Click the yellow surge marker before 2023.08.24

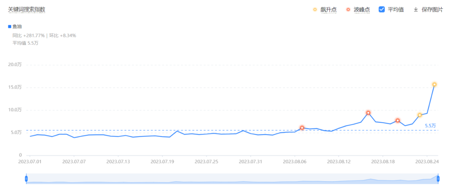tap(420, 115)
